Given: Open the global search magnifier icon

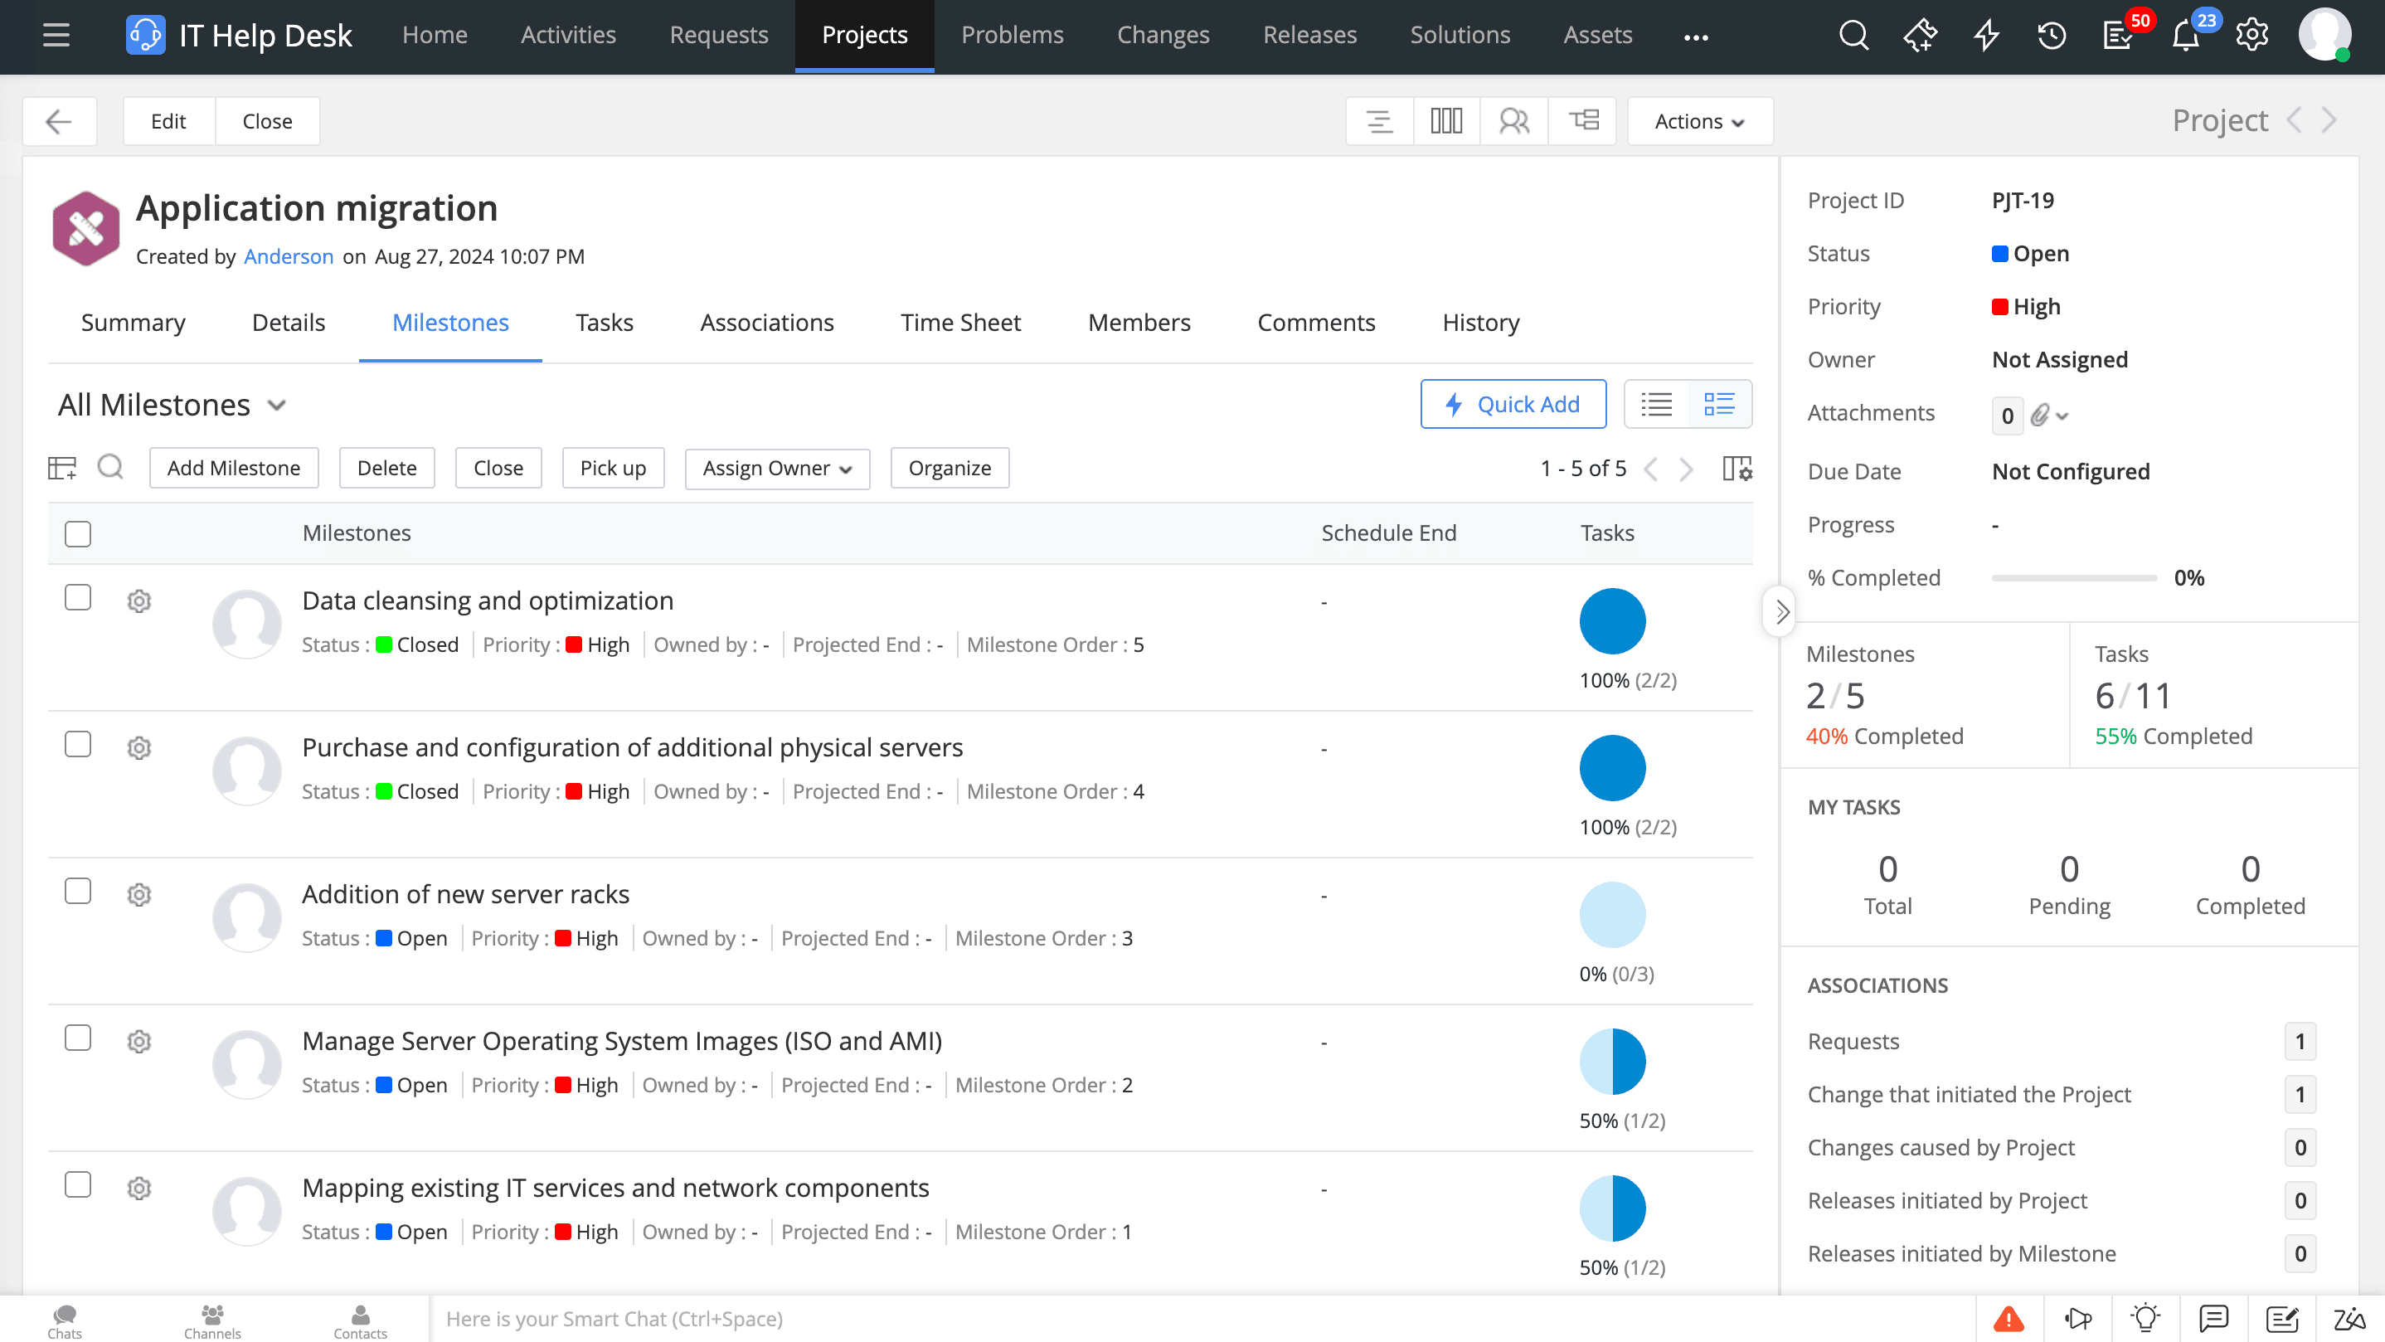Looking at the screenshot, I should coord(1853,35).
